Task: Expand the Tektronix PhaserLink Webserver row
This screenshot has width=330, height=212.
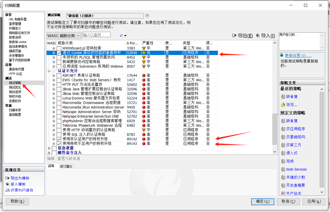Action: 54,126
